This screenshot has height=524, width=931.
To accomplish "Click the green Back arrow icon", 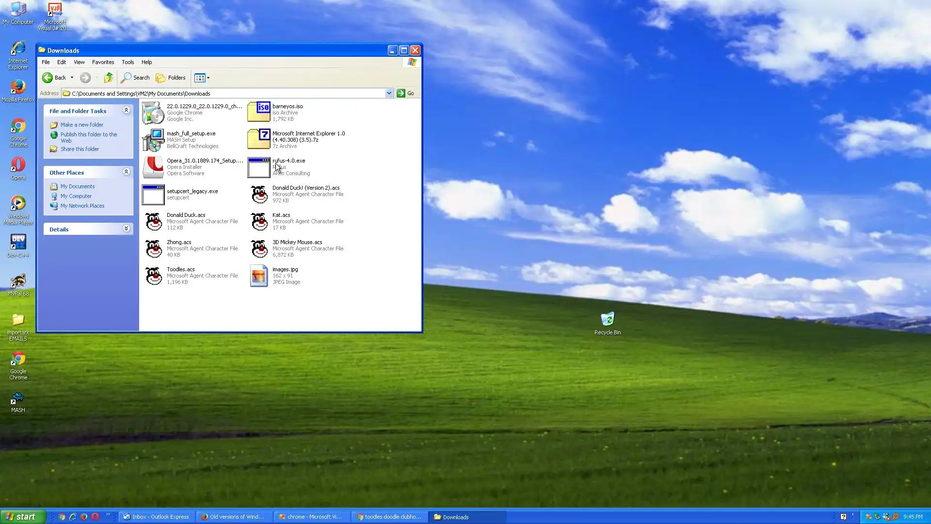I will tap(48, 78).
